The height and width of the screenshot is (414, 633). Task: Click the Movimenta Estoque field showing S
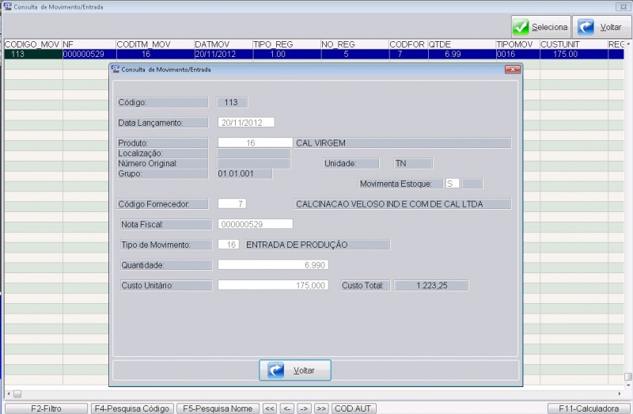[x=453, y=184]
